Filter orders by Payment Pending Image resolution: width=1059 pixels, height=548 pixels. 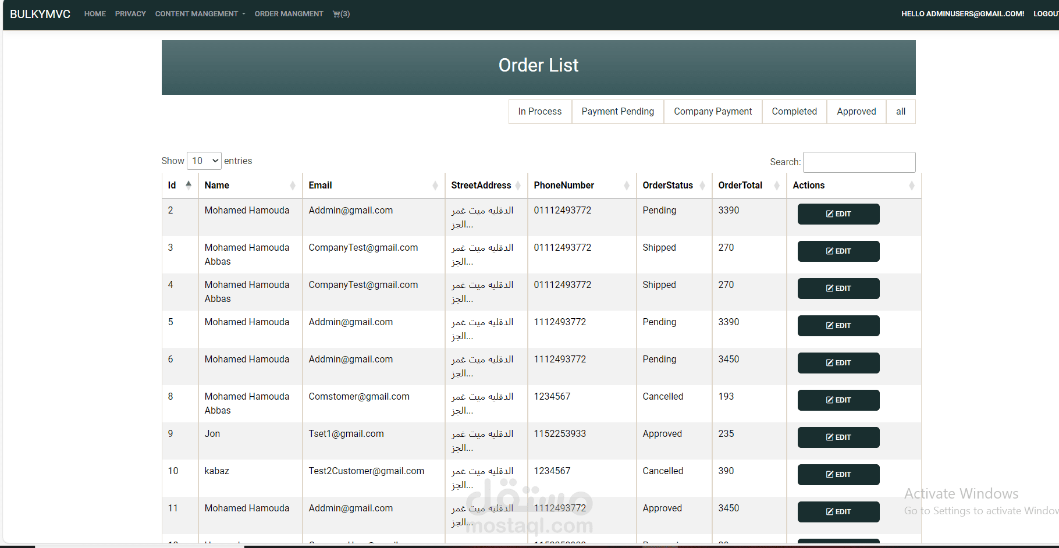(x=617, y=112)
